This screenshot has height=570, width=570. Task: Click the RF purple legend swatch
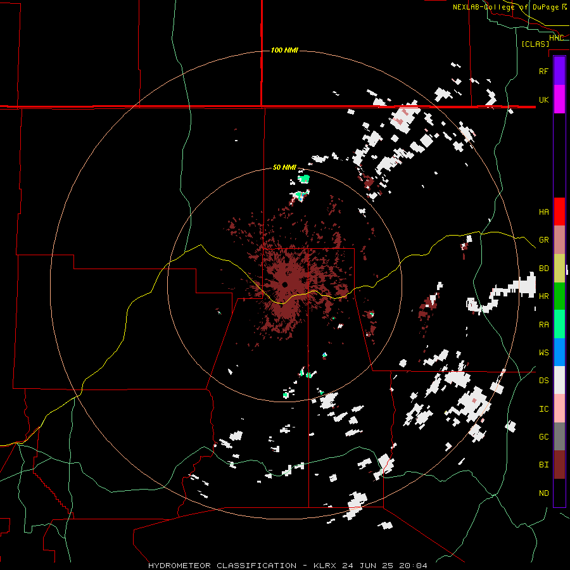point(559,71)
